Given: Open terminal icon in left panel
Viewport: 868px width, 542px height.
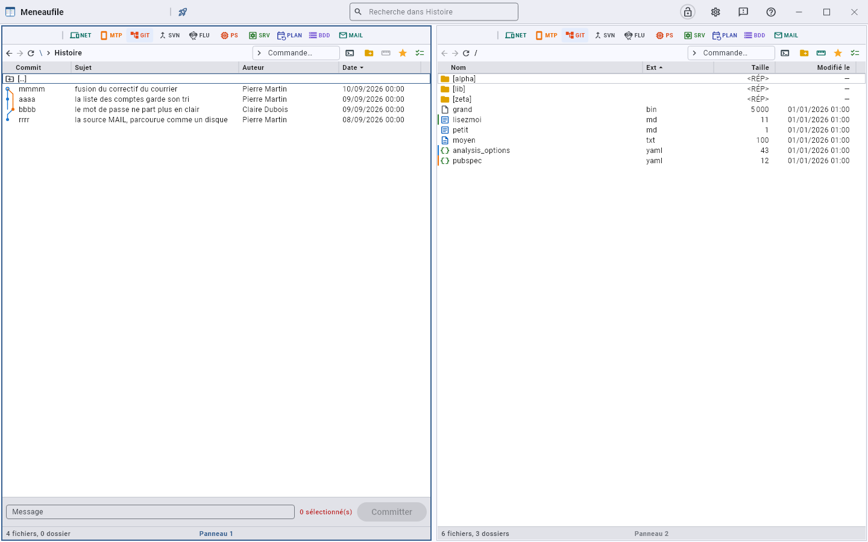Looking at the screenshot, I should point(350,53).
